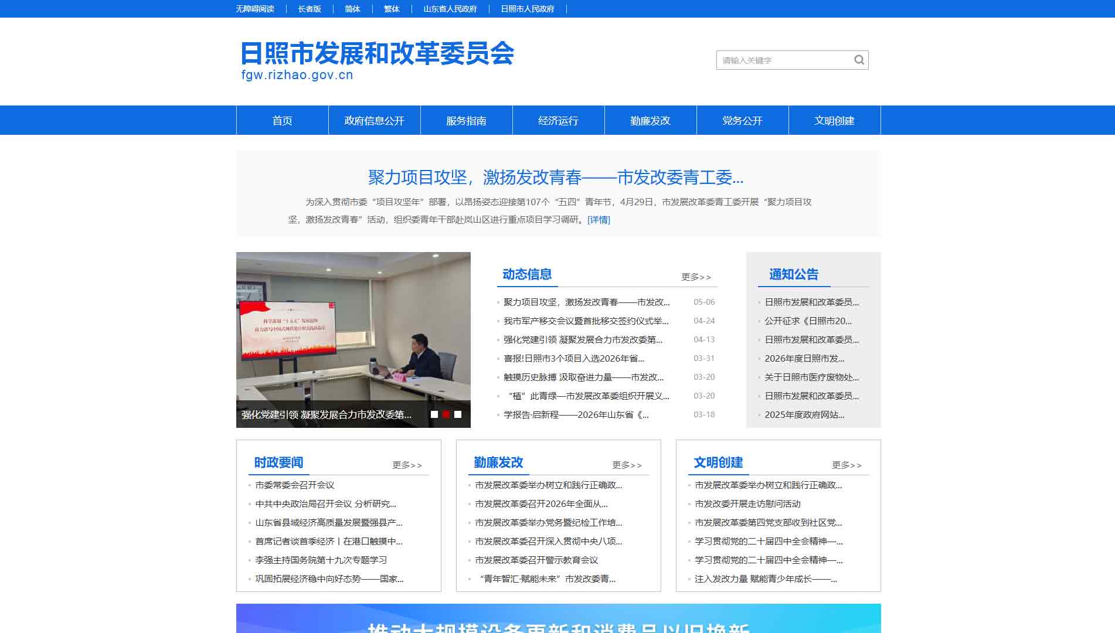Open headline 聚力项目攻坚，激扬发改青春
1115x633 pixels.
(x=556, y=177)
